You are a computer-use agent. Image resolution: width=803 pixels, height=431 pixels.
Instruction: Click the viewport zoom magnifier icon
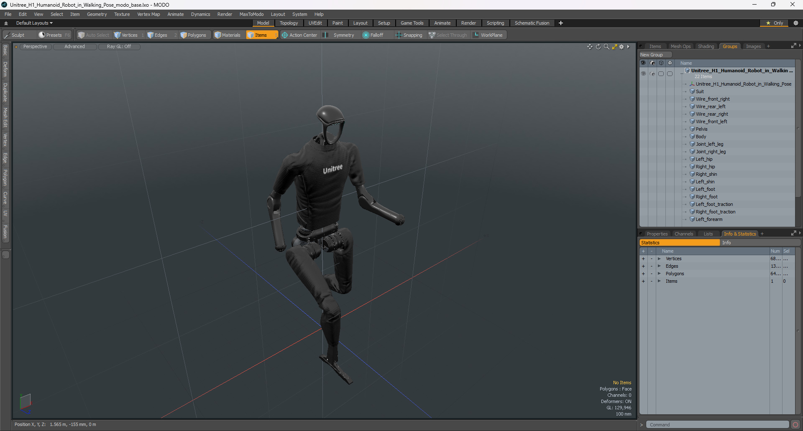(x=606, y=47)
